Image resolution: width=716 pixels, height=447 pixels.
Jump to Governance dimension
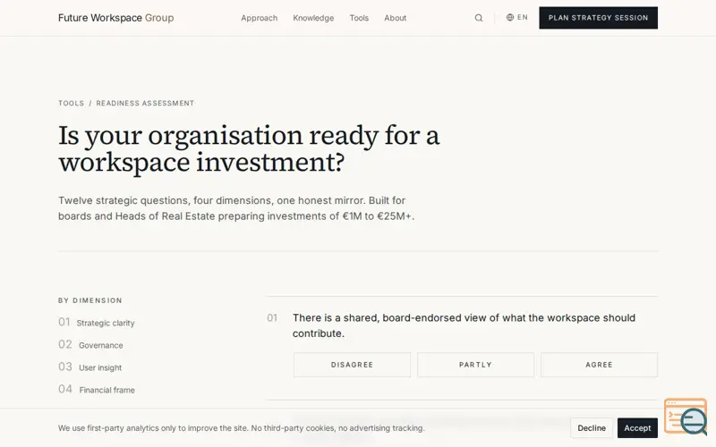90,345
